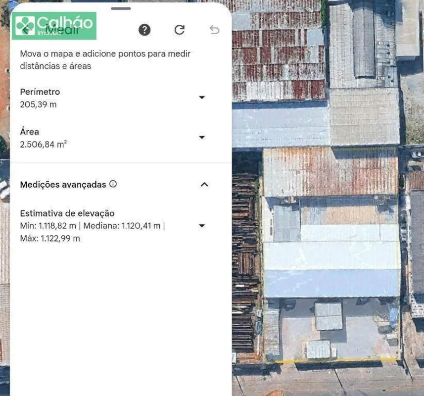Click the Medições avançadas heading
Image resolution: width=424 pixels, height=396 pixels.
point(63,185)
